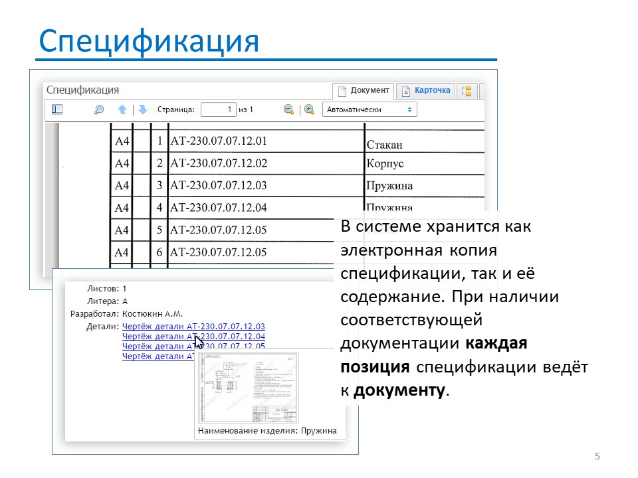Select designation AT-230.07.07.12.02 in the table
The height and width of the screenshot is (478, 638).
pyautogui.click(x=219, y=163)
